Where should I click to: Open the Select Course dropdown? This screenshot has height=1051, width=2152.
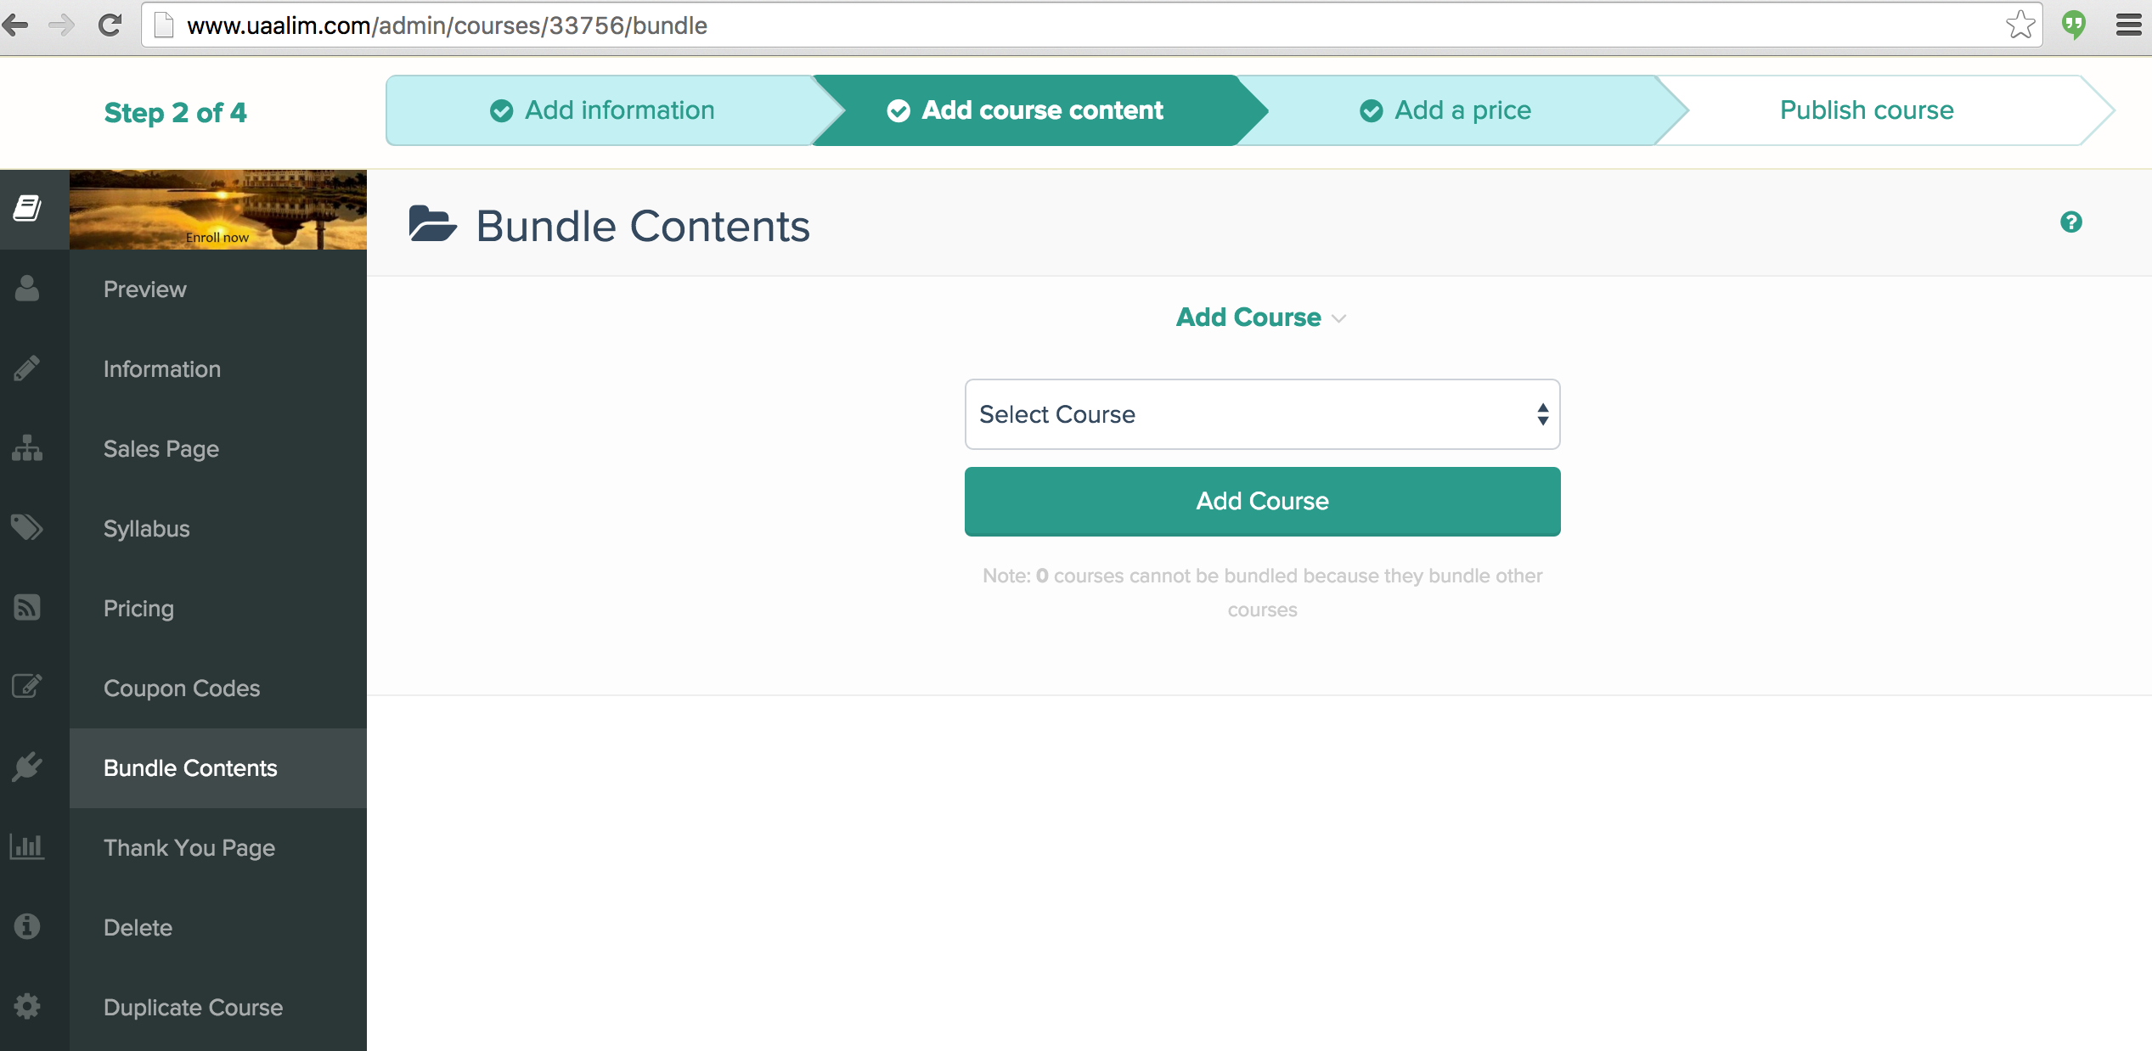(x=1262, y=414)
